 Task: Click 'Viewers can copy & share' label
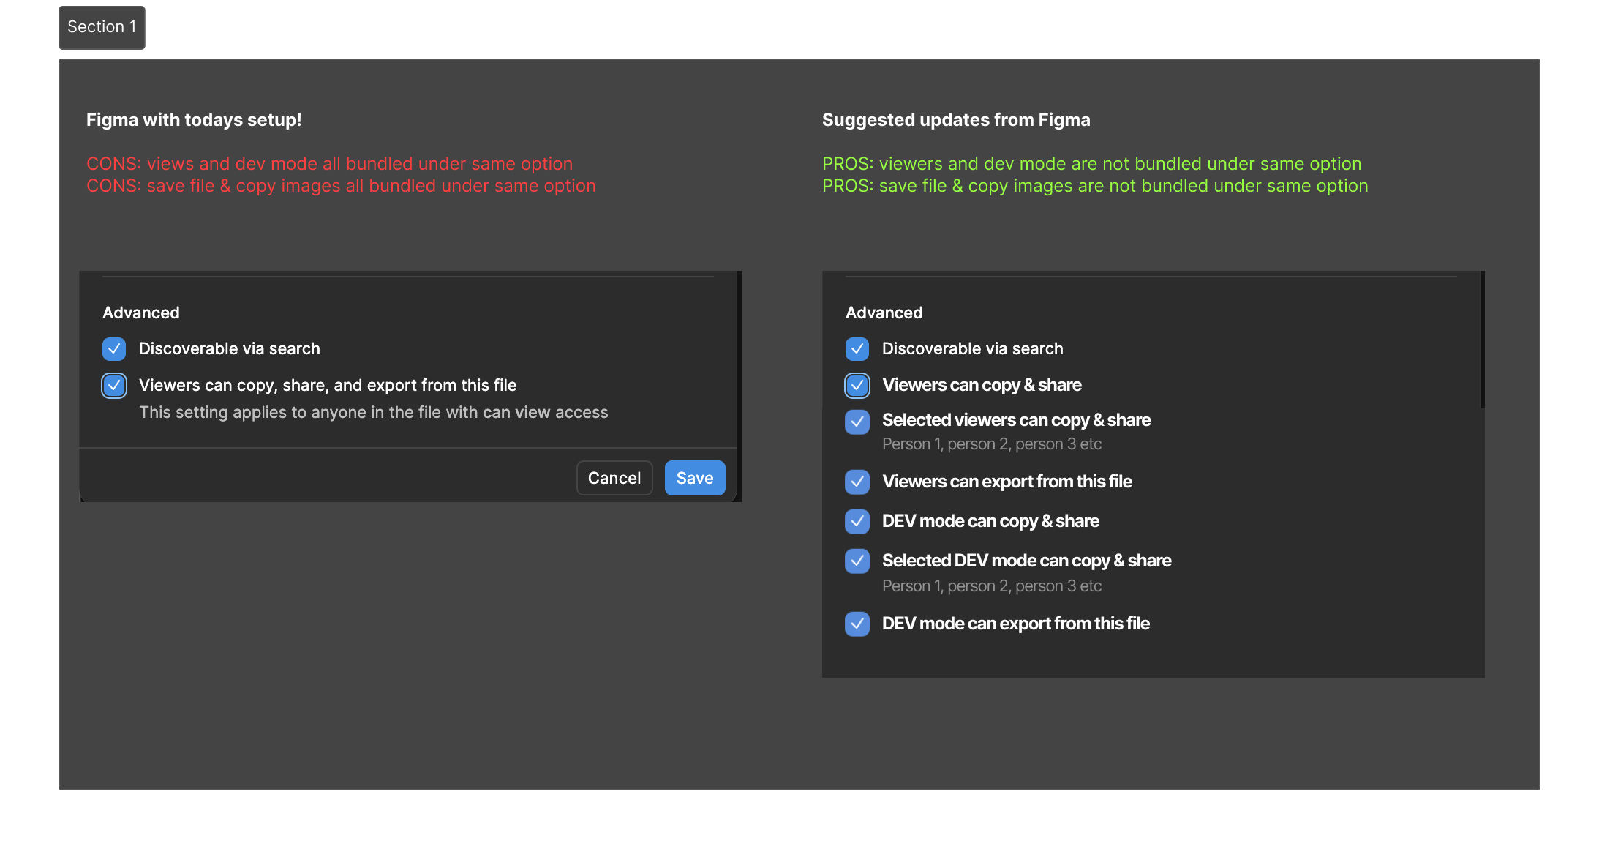[x=982, y=385]
